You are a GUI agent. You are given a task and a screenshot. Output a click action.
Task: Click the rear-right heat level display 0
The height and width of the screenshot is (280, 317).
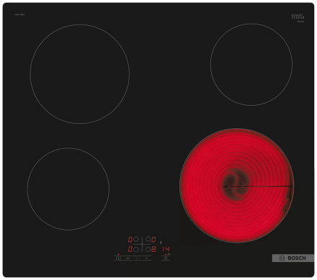point(153,239)
